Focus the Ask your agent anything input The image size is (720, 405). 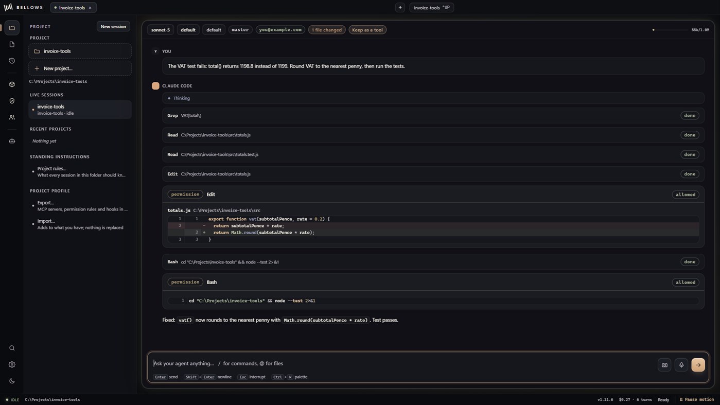point(401,363)
